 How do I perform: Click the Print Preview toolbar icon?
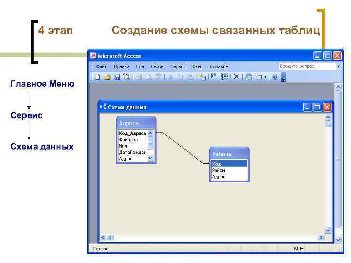click(x=148, y=77)
